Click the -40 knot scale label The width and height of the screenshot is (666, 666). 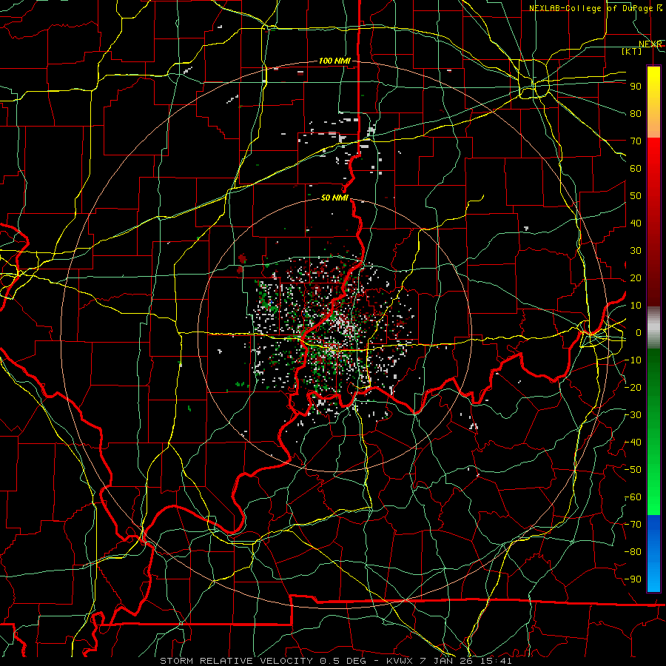(633, 443)
